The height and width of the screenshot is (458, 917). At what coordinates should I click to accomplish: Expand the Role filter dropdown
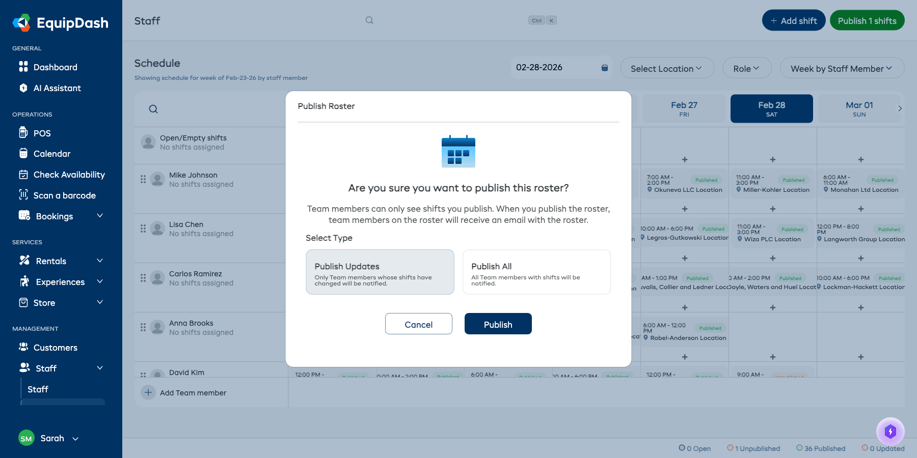point(746,68)
